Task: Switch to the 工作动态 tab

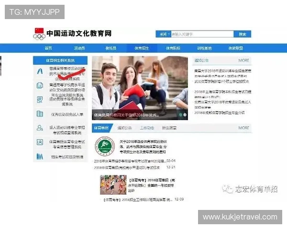Action: [x=147, y=128]
